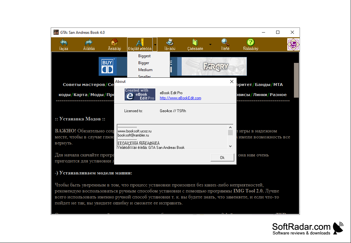Viewport: 351px width, 243px height.
Task: Open the MTA page link
Action: click(x=278, y=85)
